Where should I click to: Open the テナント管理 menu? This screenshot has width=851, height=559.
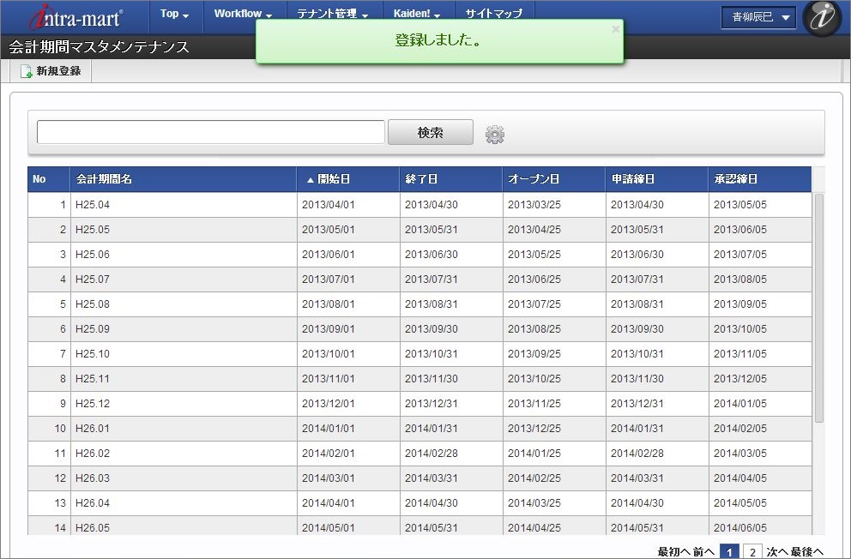333,14
